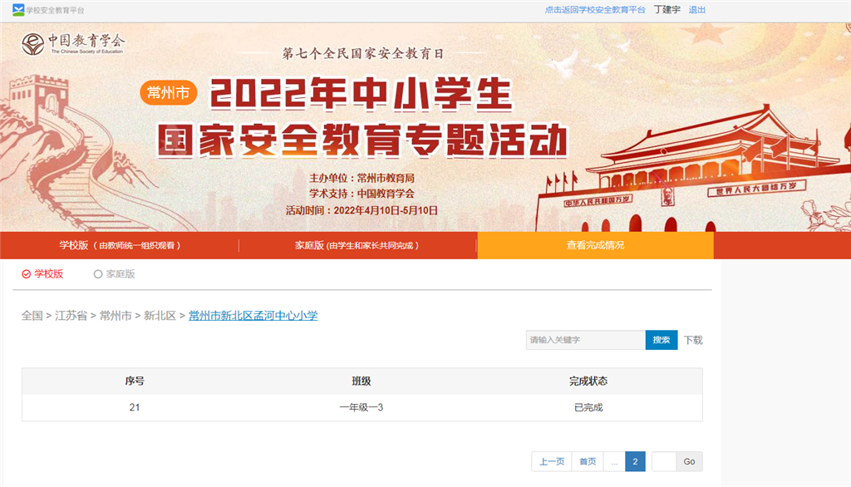Click 新北区 in the breadcrumb

coord(160,316)
